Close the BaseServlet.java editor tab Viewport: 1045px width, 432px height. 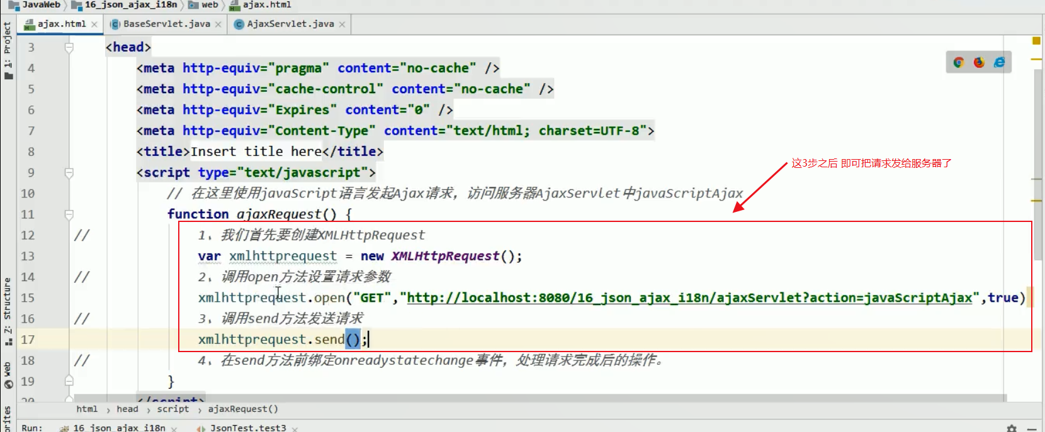tap(218, 25)
